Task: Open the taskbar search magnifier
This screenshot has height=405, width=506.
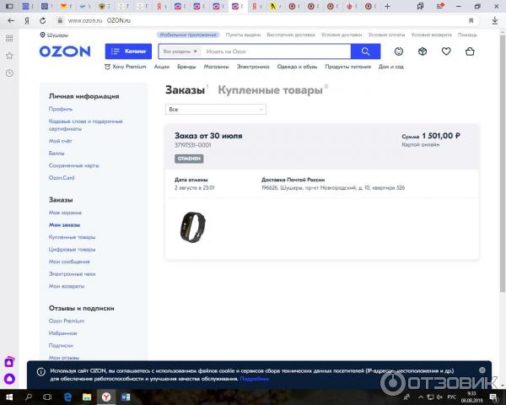Action: pos(29,397)
